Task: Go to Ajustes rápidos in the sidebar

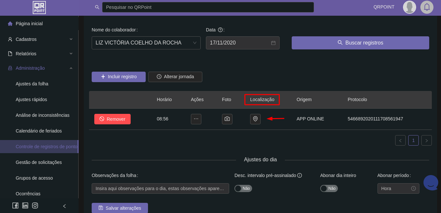Action: (x=31, y=99)
